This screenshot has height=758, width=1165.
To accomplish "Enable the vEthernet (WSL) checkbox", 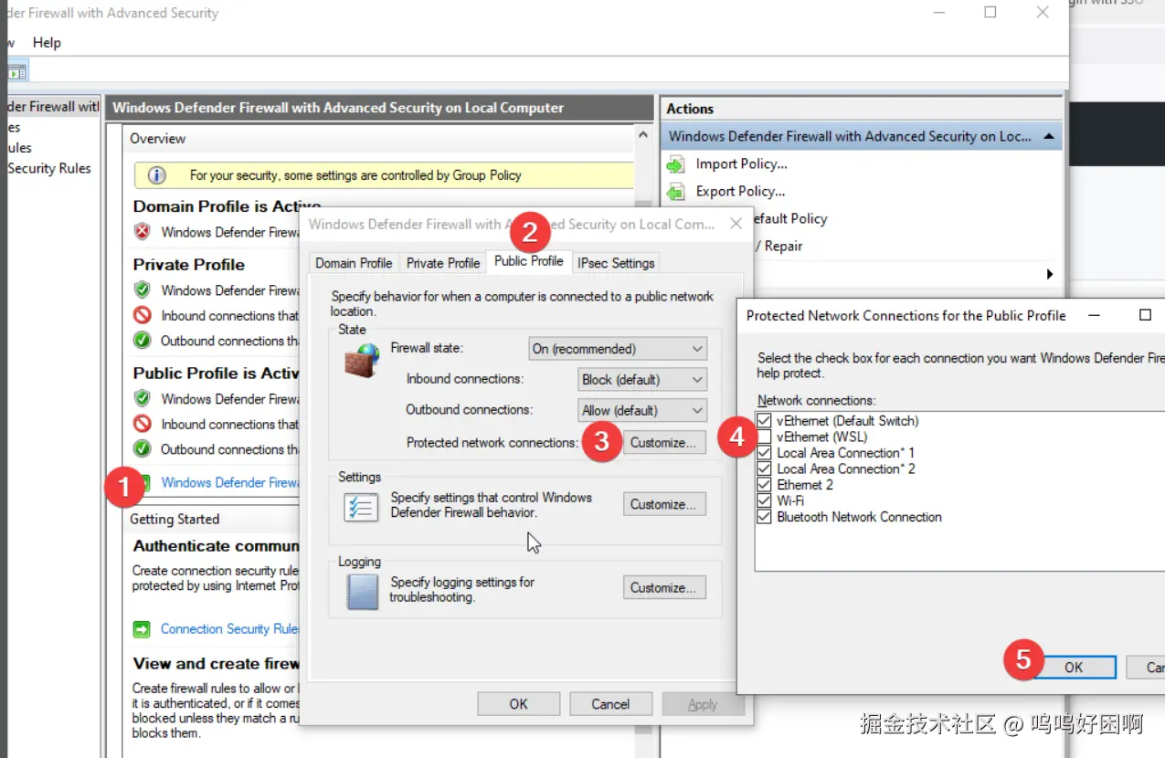I will pyautogui.click(x=765, y=437).
